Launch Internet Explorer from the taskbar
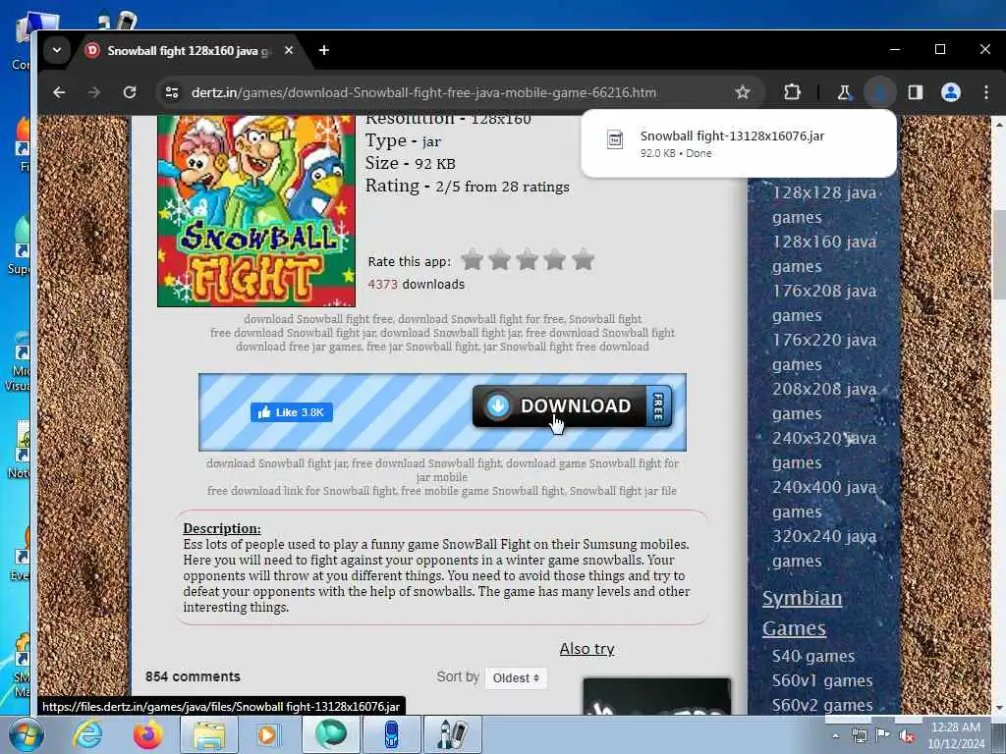This screenshot has height=754, width=1006. (x=87, y=734)
